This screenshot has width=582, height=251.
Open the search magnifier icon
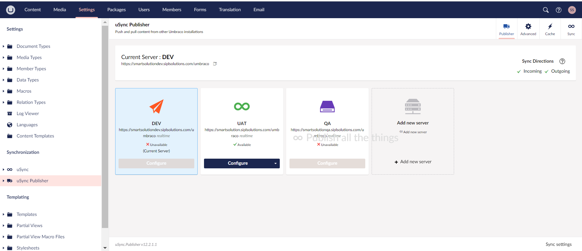546,10
